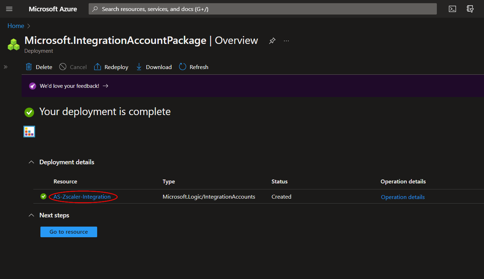Go to the Home breadcrumb
Viewport: 484px width, 279px height.
point(16,26)
